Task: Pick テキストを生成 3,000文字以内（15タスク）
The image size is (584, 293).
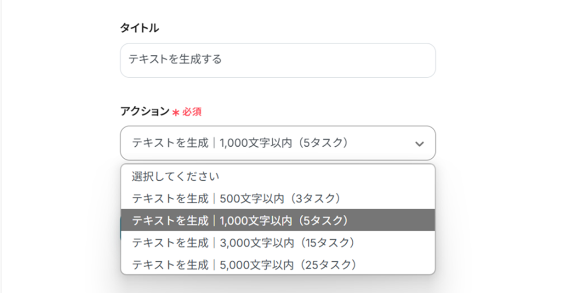Action: [x=243, y=243]
